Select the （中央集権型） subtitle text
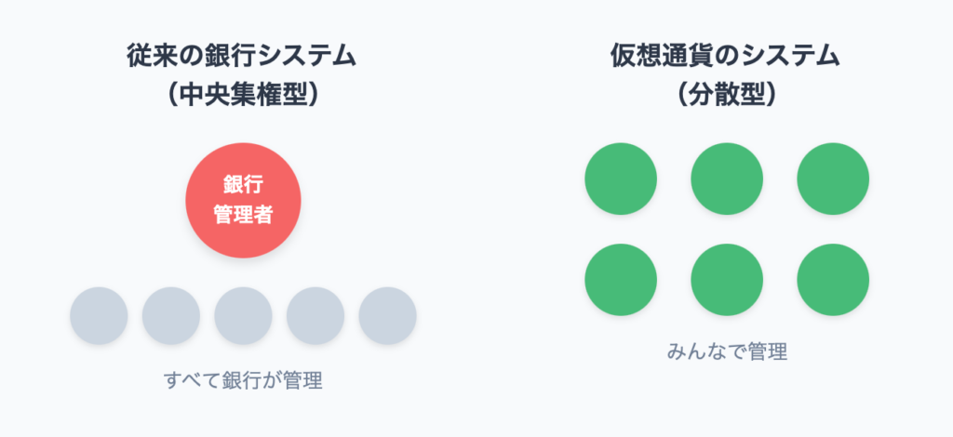Screen dimensions: 953x437 click(x=243, y=95)
